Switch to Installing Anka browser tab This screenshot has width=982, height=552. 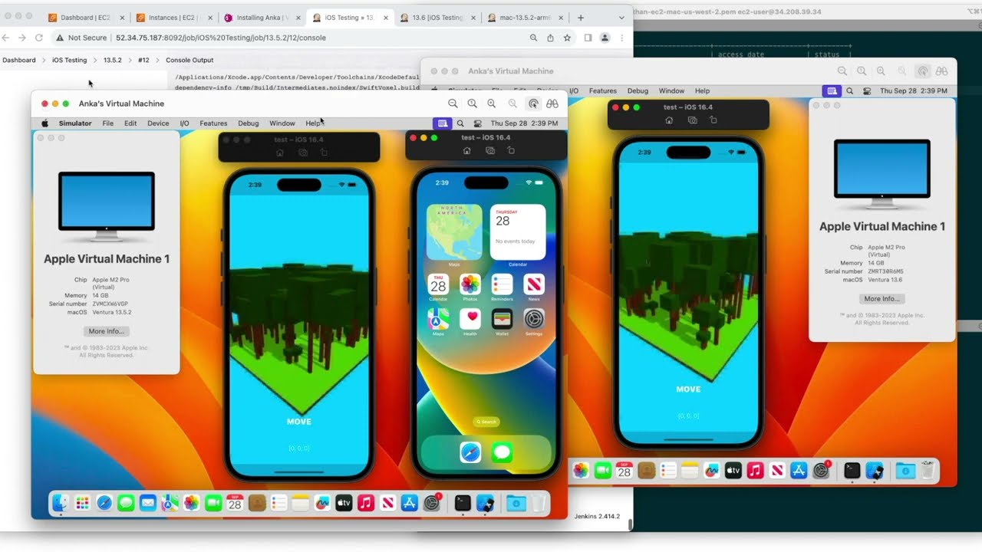262,18
